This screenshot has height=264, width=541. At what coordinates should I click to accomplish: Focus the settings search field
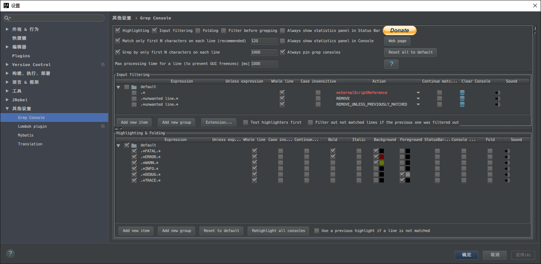(55, 18)
